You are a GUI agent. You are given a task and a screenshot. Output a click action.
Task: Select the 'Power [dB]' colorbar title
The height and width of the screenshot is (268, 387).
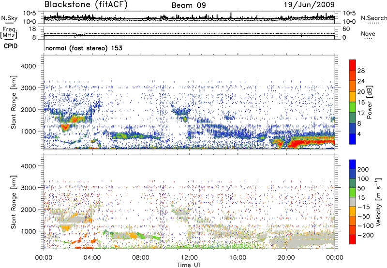[370, 102]
